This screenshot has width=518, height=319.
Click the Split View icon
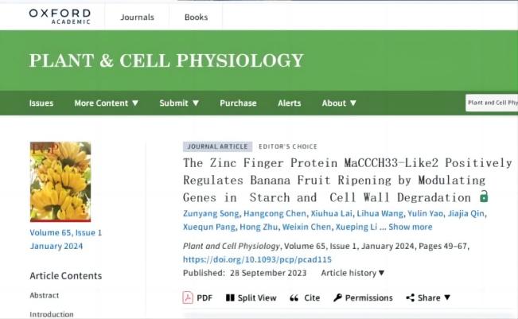[230, 298]
